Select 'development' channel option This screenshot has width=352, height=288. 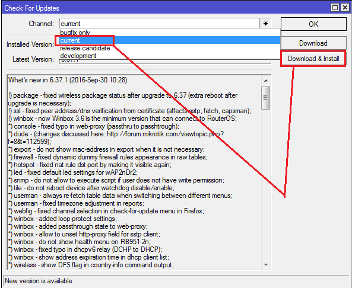point(170,56)
